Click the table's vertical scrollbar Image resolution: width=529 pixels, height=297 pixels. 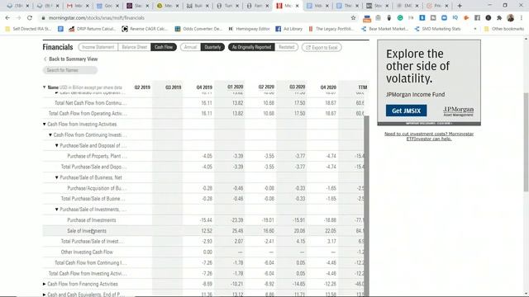[x=366, y=205]
